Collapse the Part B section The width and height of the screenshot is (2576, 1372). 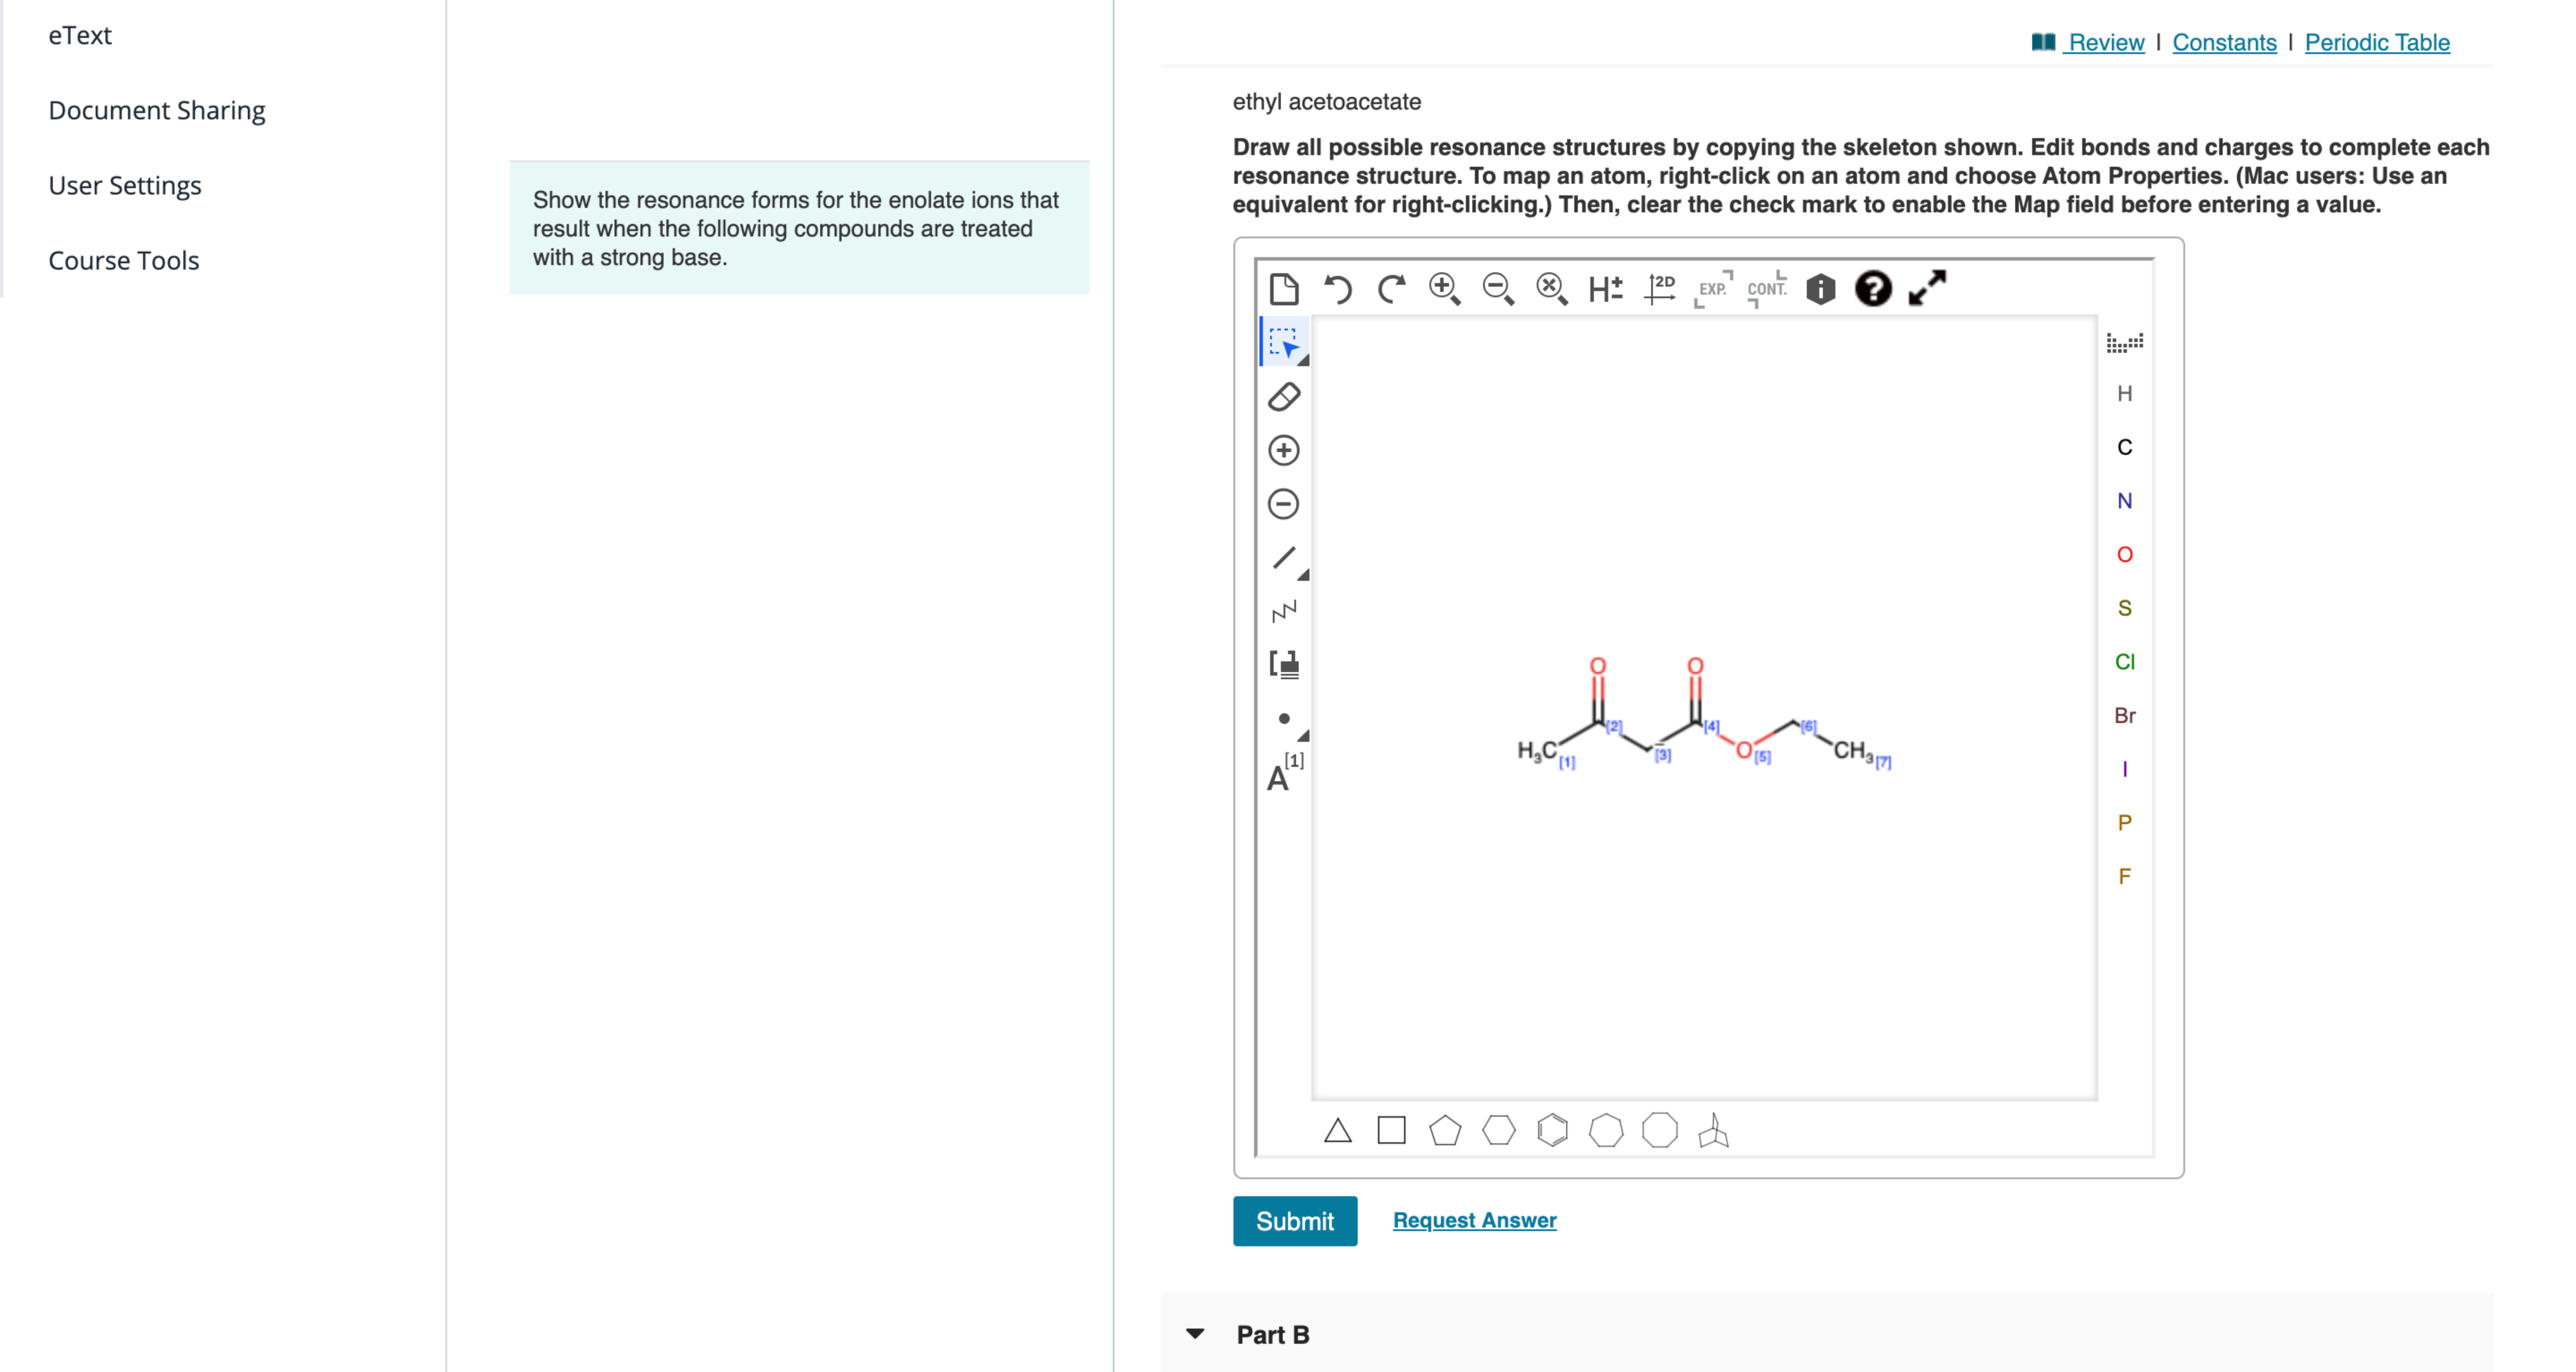(1196, 1334)
